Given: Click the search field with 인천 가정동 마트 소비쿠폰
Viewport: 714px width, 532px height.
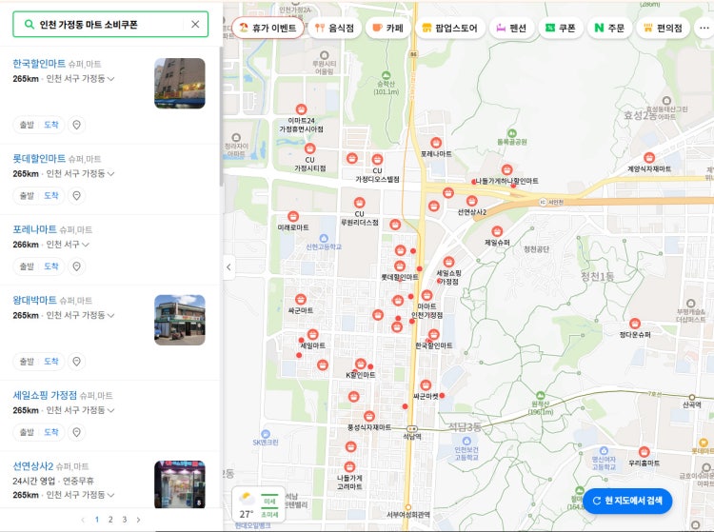Looking at the screenshot, I should [110, 24].
